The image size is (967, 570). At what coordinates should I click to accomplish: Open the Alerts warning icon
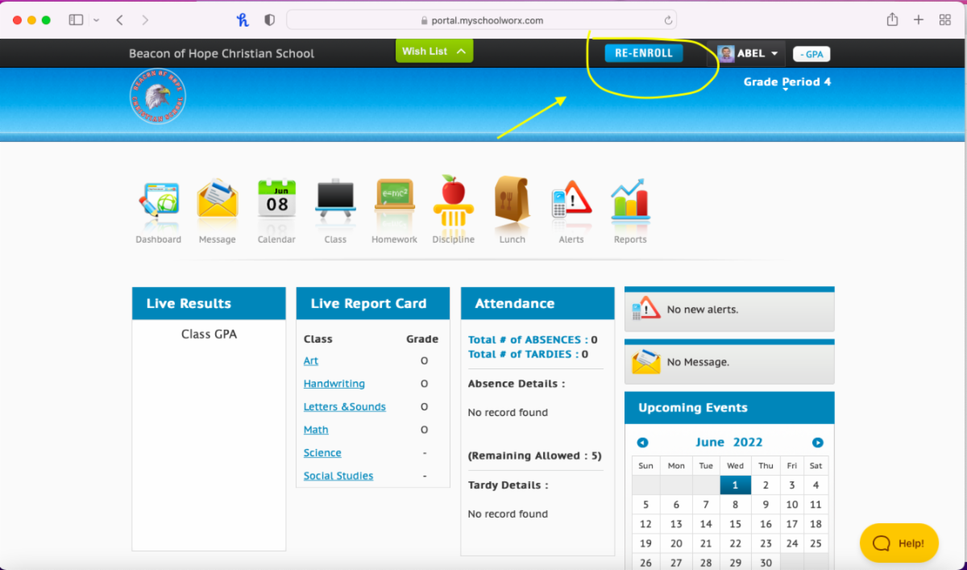571,199
